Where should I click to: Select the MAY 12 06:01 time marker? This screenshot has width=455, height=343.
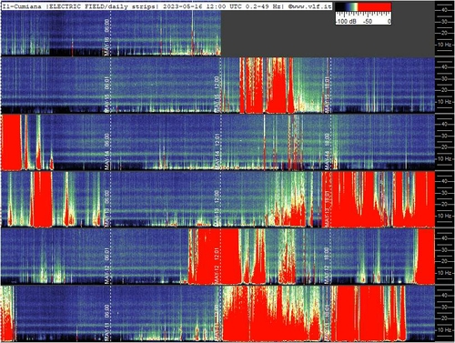click(x=106, y=266)
